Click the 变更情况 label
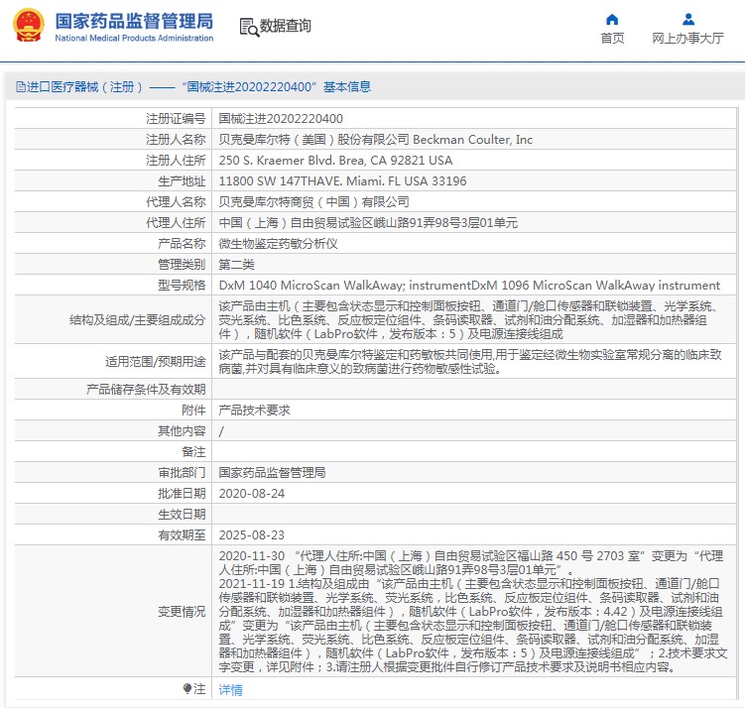 click(182, 612)
